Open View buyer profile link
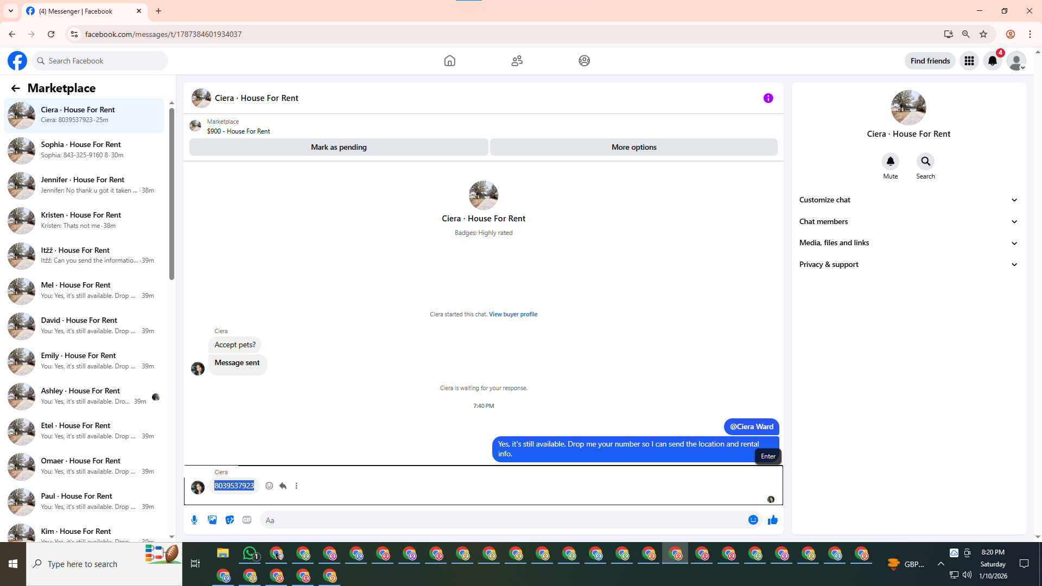 513,314
